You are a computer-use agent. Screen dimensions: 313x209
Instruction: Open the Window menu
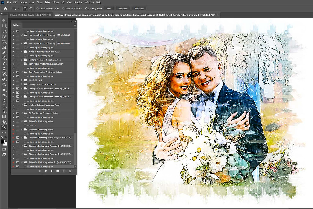coord(89,2)
